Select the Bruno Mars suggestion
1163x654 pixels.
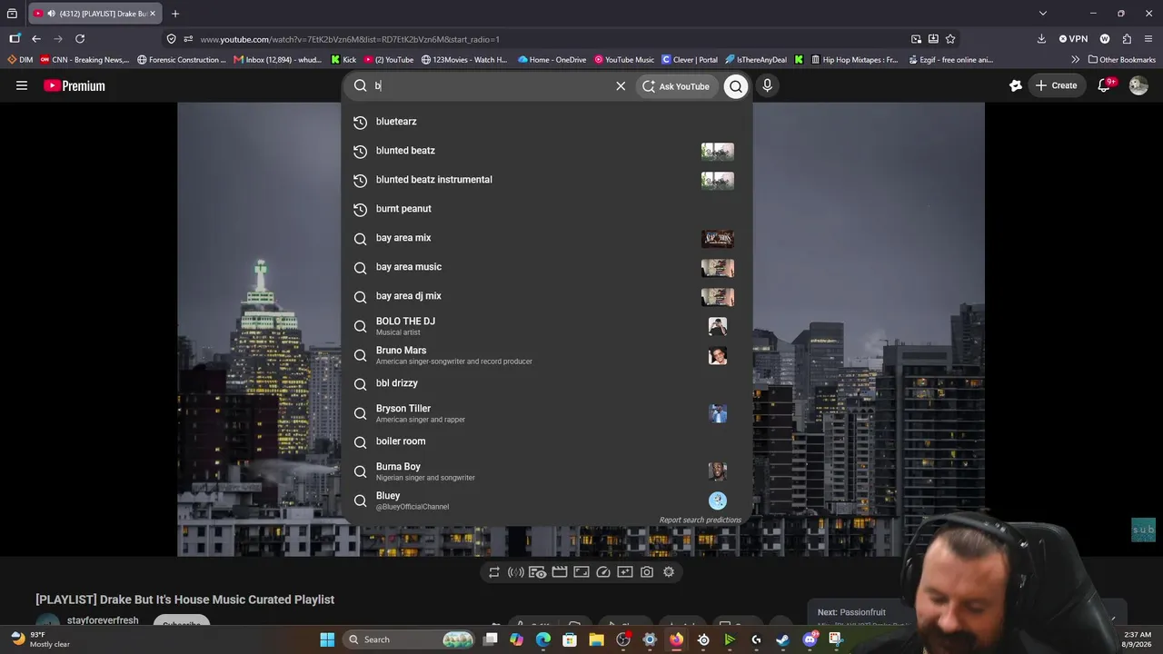[546, 354]
